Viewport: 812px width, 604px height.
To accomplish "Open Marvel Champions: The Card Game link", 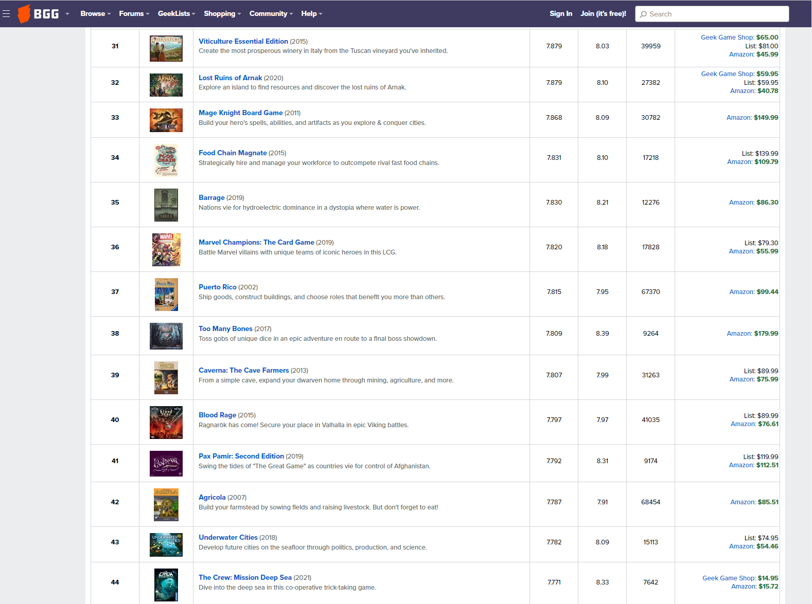I will (256, 242).
